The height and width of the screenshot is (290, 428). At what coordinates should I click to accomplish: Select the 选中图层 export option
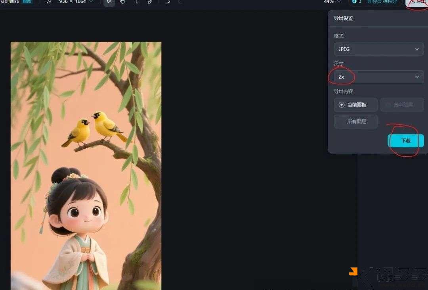pyautogui.click(x=402, y=105)
